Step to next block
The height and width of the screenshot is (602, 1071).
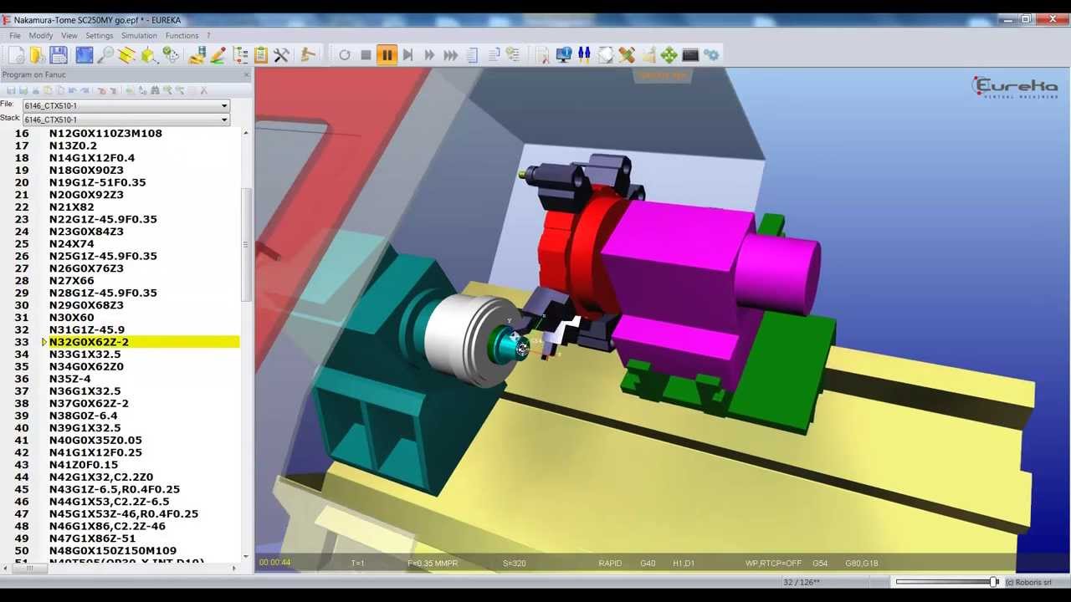(x=407, y=55)
